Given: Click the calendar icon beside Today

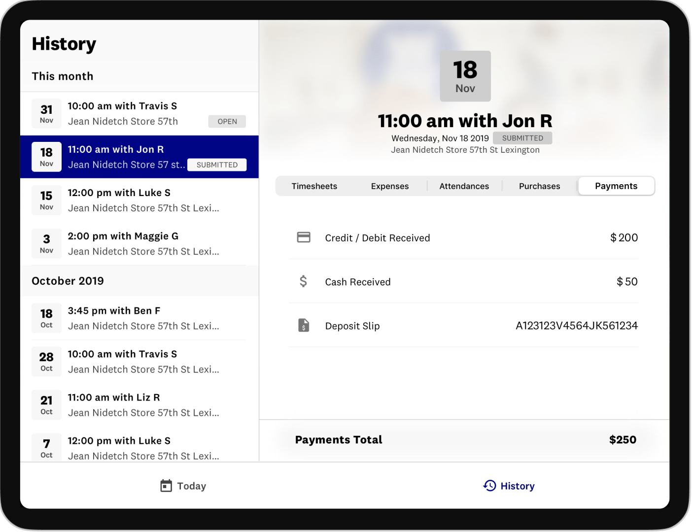Looking at the screenshot, I should pyautogui.click(x=166, y=486).
